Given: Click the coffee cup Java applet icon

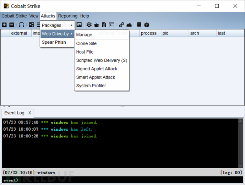Looking at the screenshot, I should (x=97, y=25).
